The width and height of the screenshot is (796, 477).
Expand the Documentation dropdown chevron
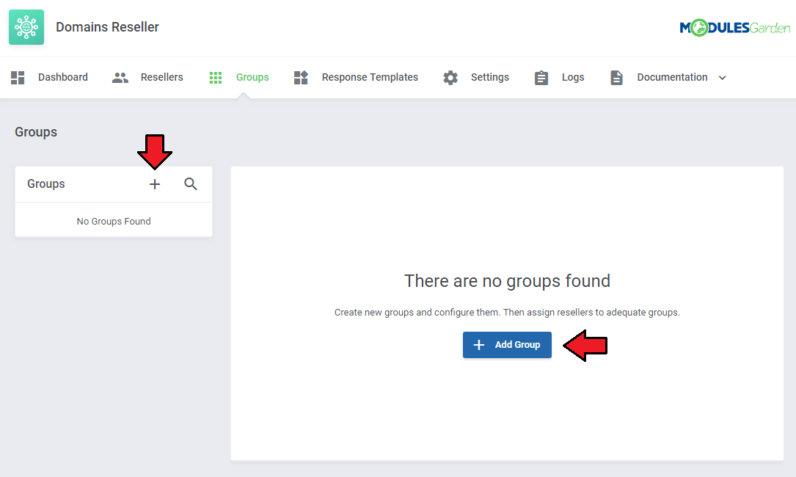(723, 78)
